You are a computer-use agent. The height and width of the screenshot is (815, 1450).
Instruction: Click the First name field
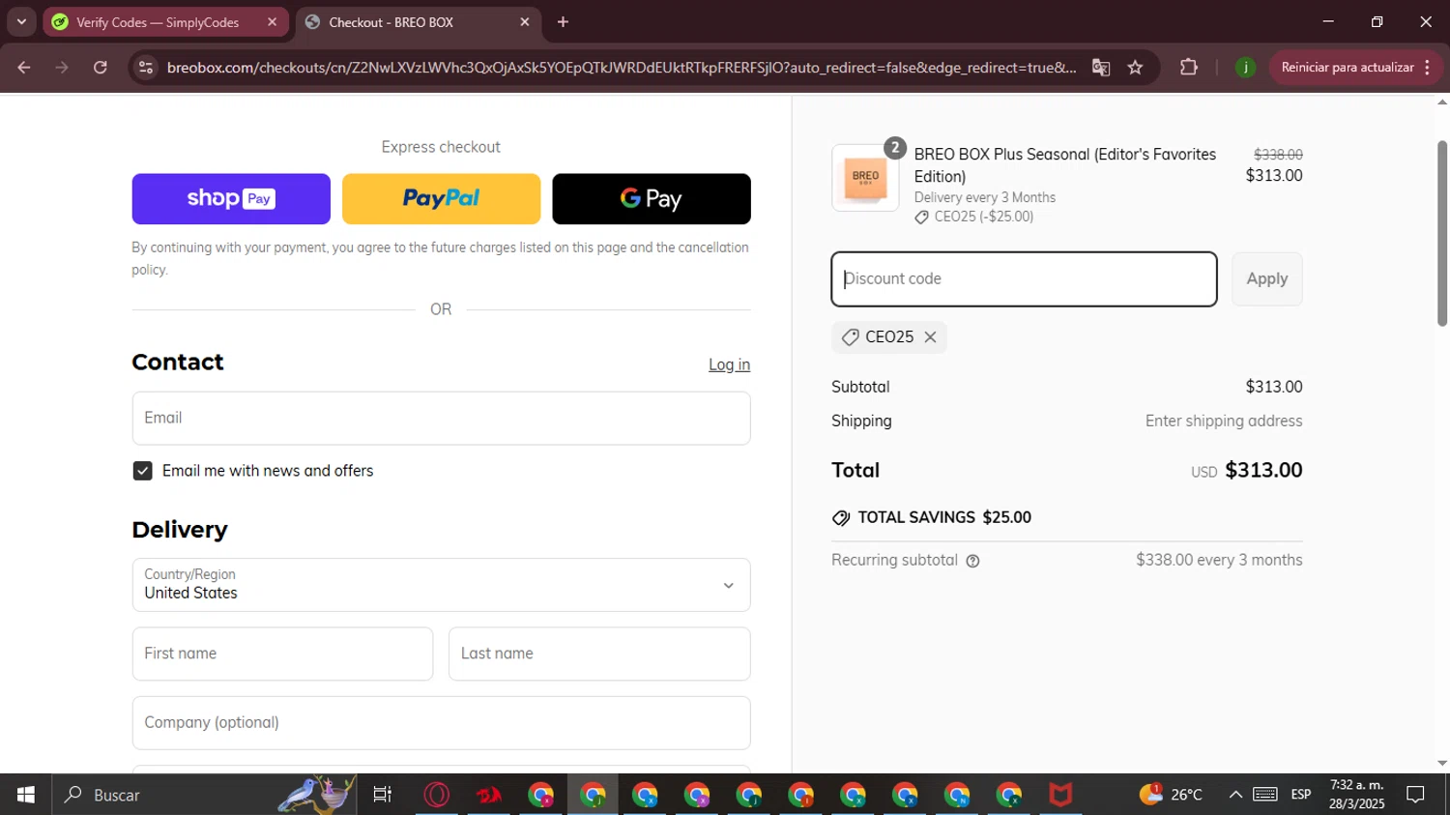coord(282,654)
